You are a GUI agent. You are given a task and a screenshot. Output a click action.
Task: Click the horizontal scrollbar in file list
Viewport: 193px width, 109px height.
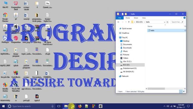(156, 89)
